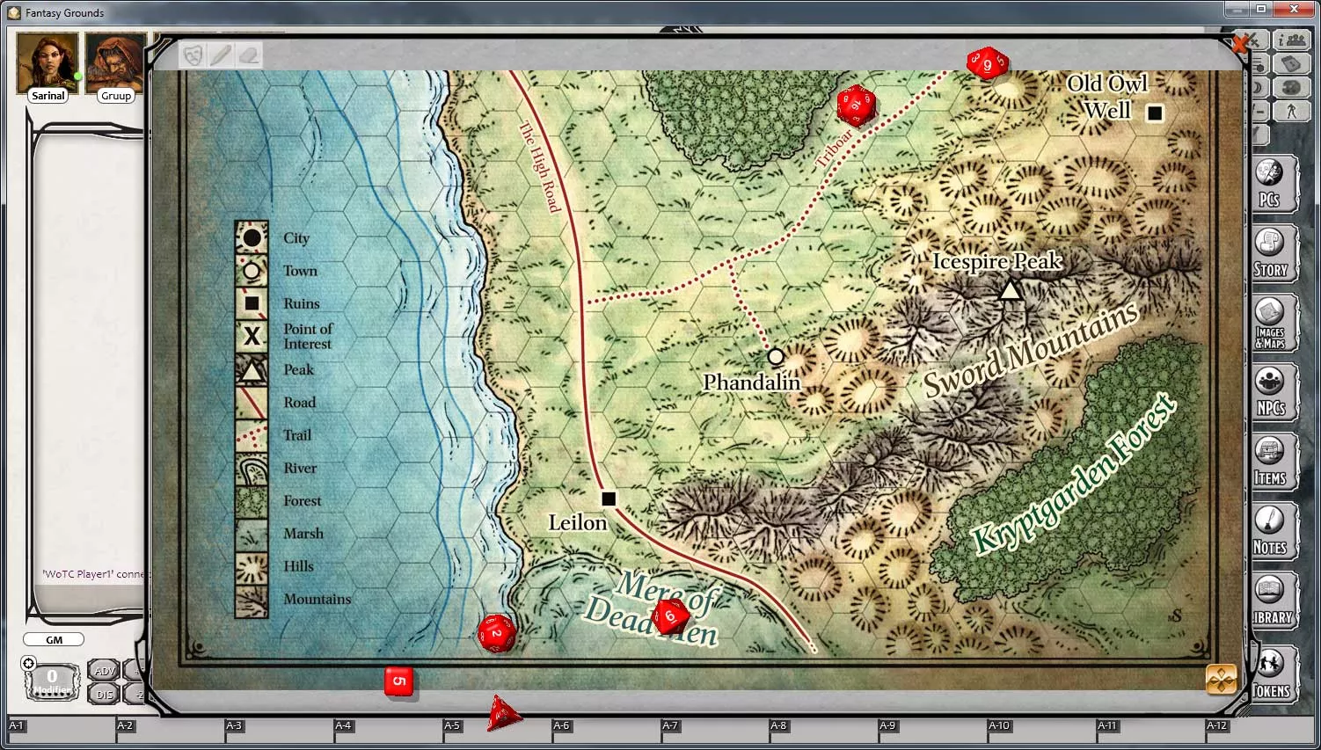This screenshot has width=1321, height=750.
Task: Select hotkey slot A-4
Action: coord(388,730)
